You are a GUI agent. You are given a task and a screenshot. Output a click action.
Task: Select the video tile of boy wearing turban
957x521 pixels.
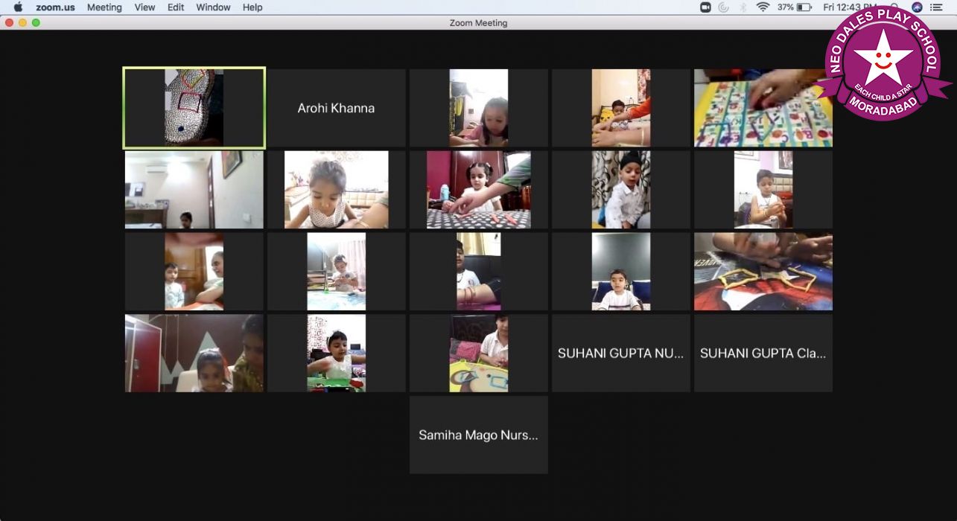click(621, 190)
